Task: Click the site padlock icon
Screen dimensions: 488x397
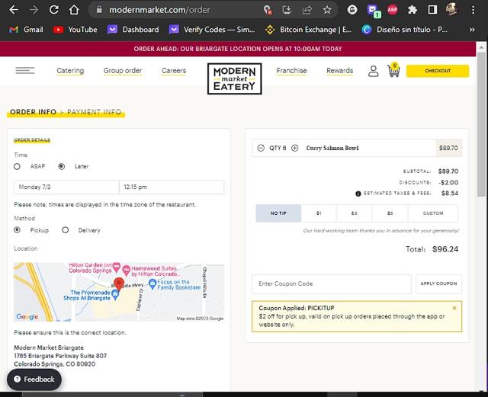Action: tap(99, 10)
